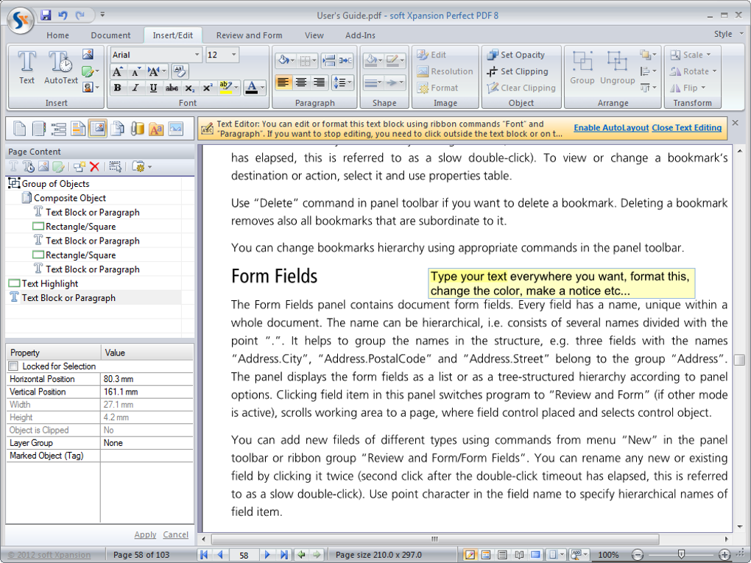Enable center paragraph alignment

[x=302, y=82]
